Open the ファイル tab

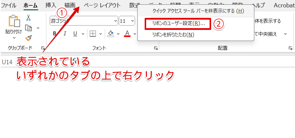8,5
